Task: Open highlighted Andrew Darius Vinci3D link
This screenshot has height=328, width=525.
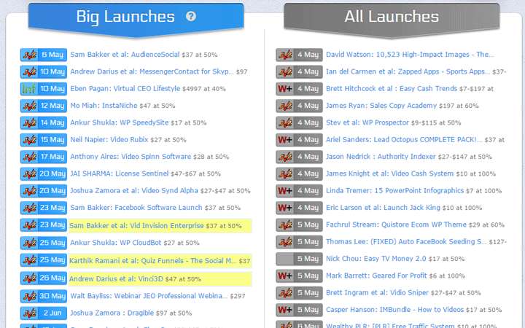Action: pos(116,278)
